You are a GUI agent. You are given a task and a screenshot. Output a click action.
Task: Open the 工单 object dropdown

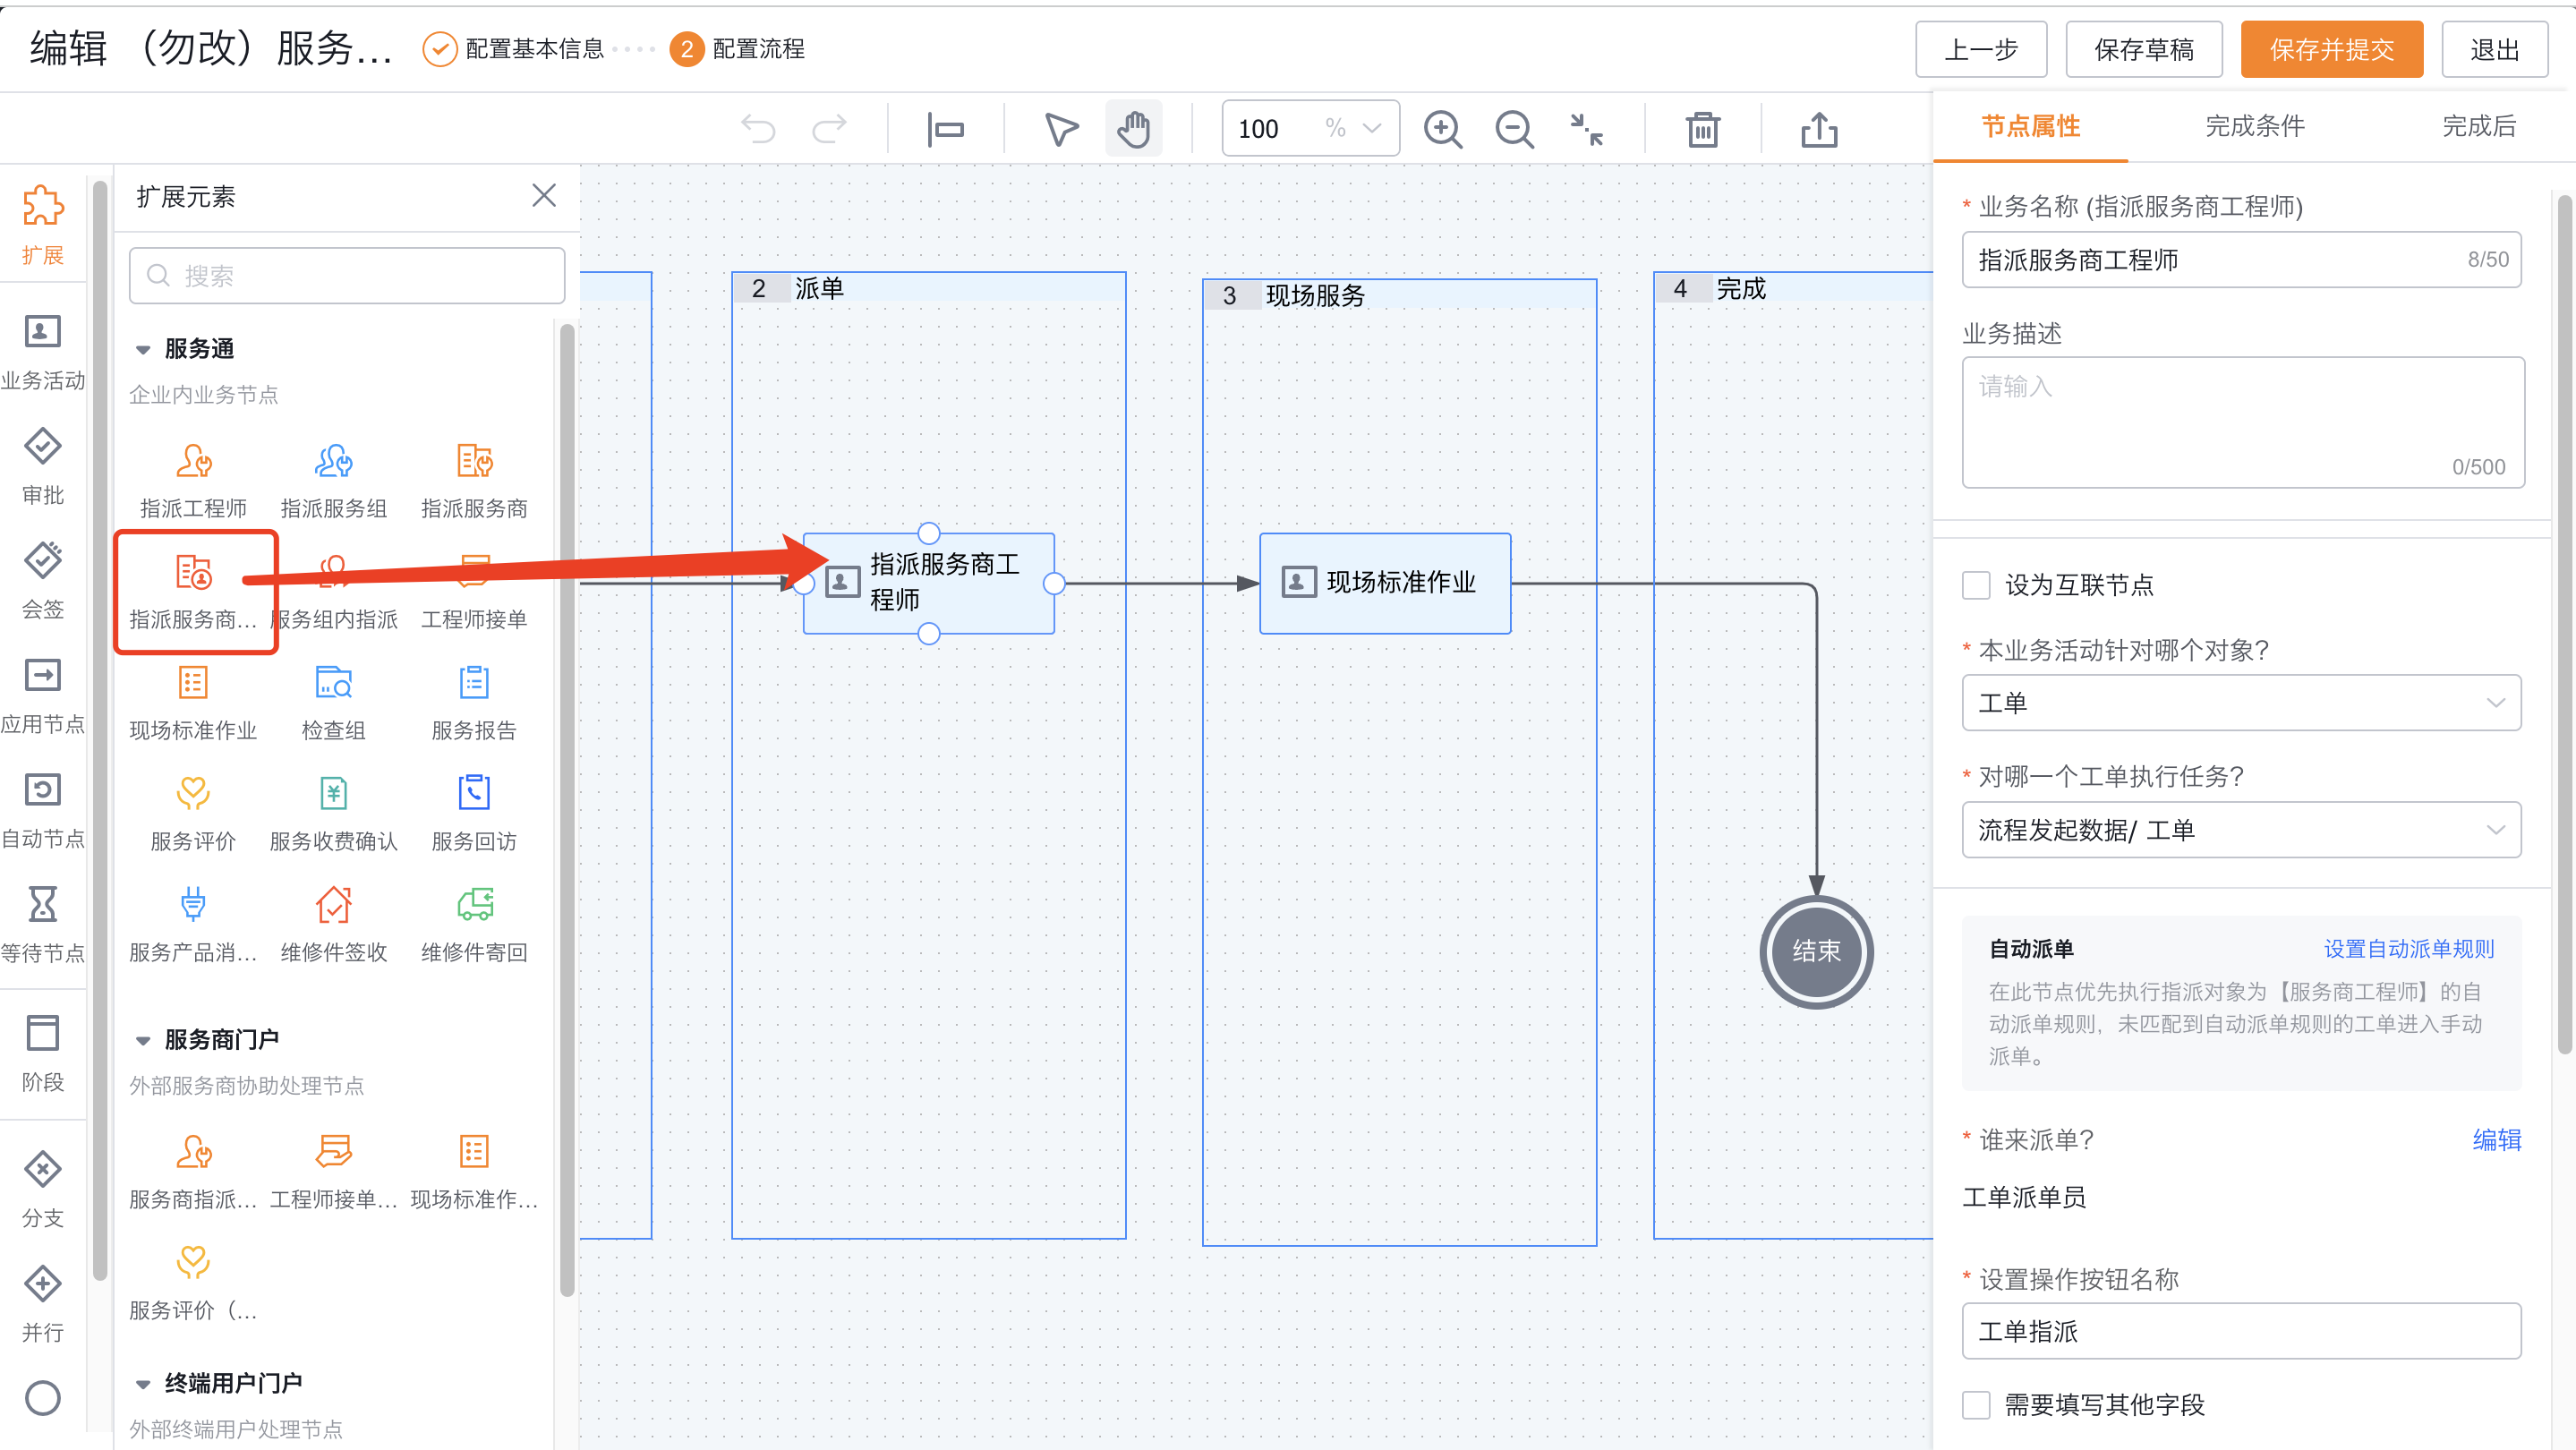[2240, 703]
